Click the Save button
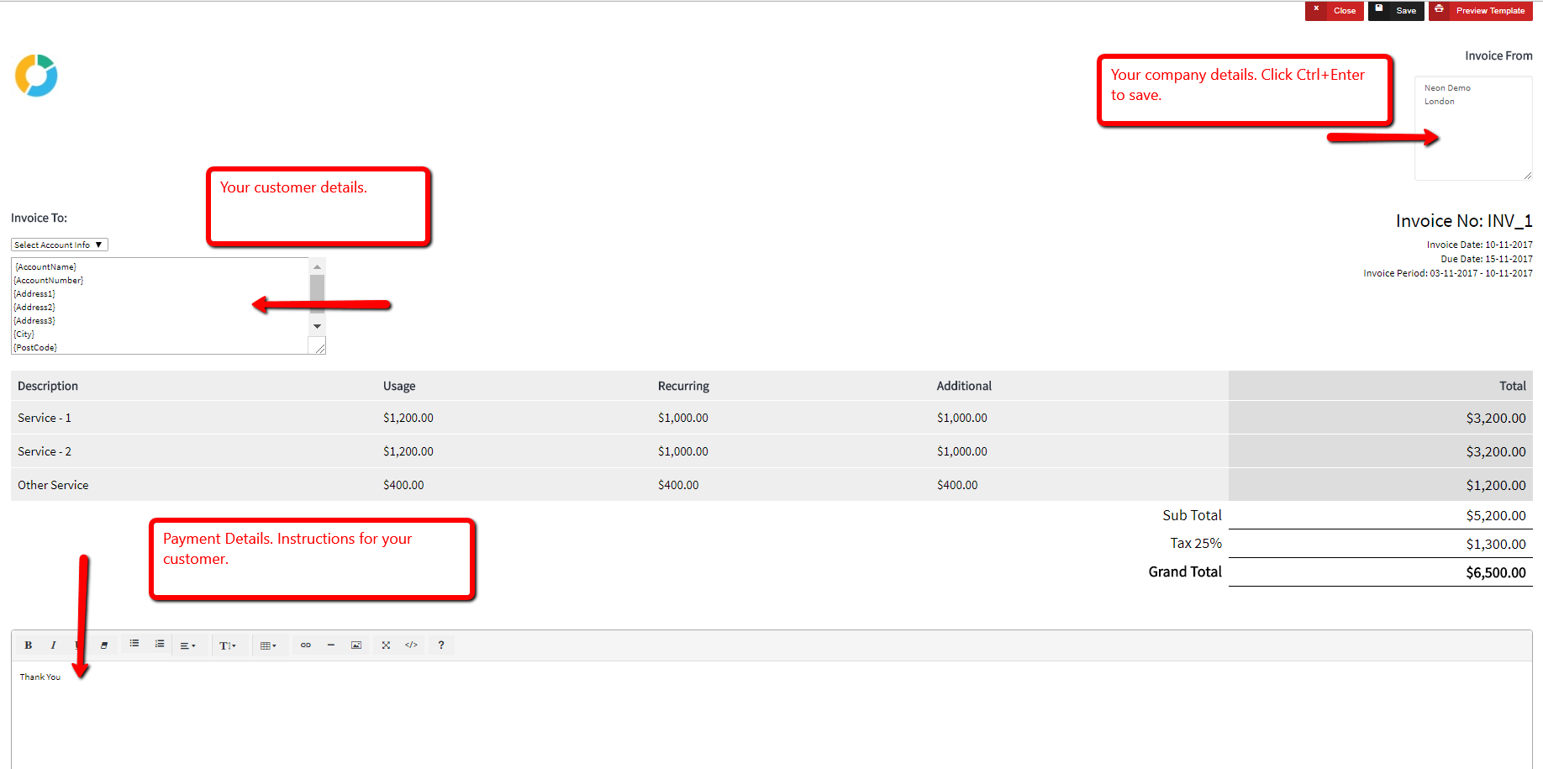 click(x=1397, y=11)
